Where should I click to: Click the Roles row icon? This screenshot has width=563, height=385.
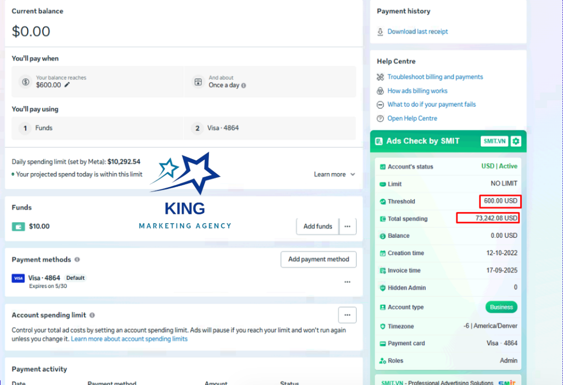pos(383,361)
